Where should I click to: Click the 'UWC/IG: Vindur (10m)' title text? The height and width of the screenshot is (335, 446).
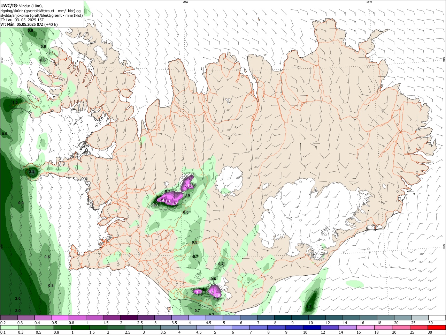(x=22, y=6)
